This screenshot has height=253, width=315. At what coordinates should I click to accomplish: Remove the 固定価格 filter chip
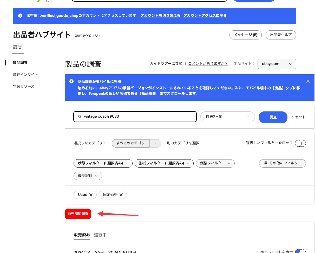[121, 195]
